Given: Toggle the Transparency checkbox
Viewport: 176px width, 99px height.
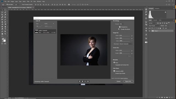Looking at the screenshot, I should (120, 27).
